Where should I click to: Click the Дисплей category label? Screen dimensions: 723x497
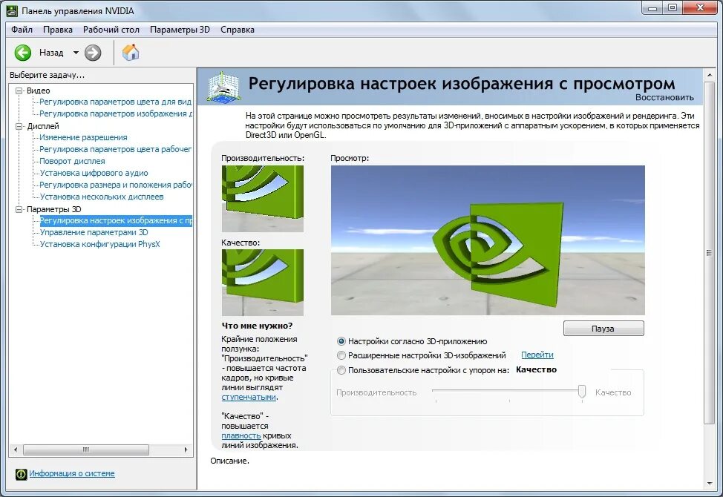point(43,126)
